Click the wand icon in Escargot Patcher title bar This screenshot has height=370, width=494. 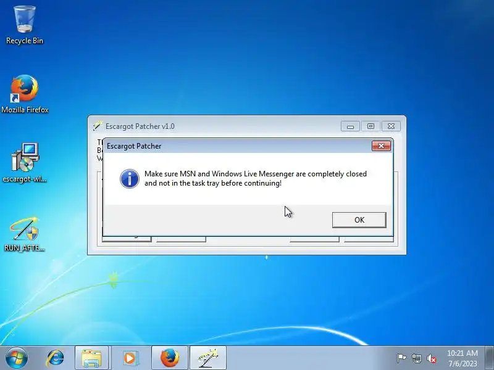pos(98,126)
